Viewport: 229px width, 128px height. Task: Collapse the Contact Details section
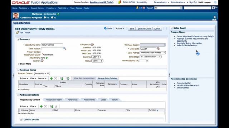pos(21,119)
